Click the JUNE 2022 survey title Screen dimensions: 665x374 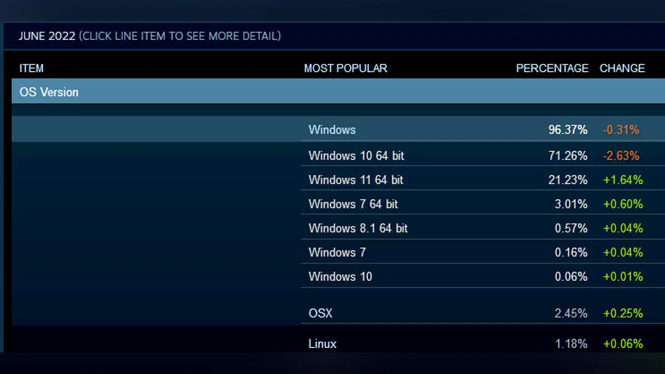47,36
